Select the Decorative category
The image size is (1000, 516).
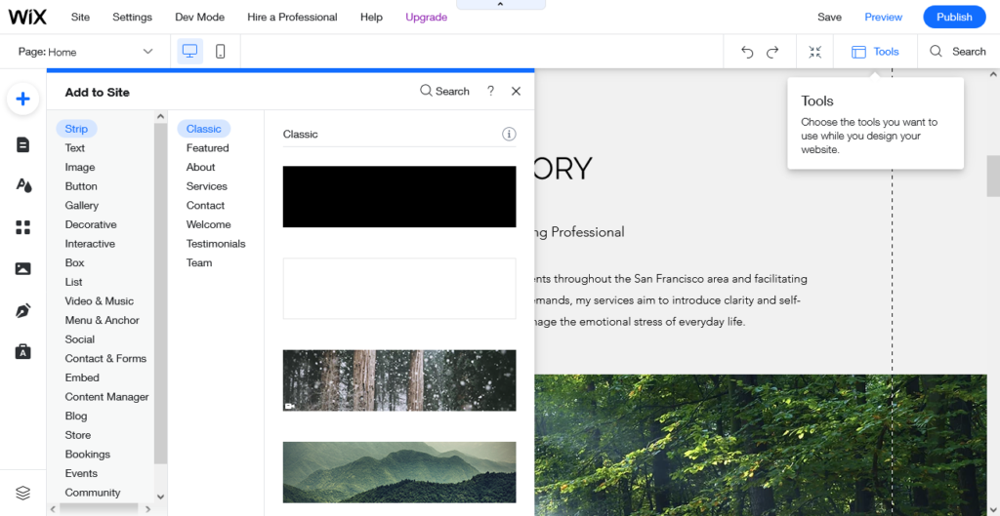91,224
